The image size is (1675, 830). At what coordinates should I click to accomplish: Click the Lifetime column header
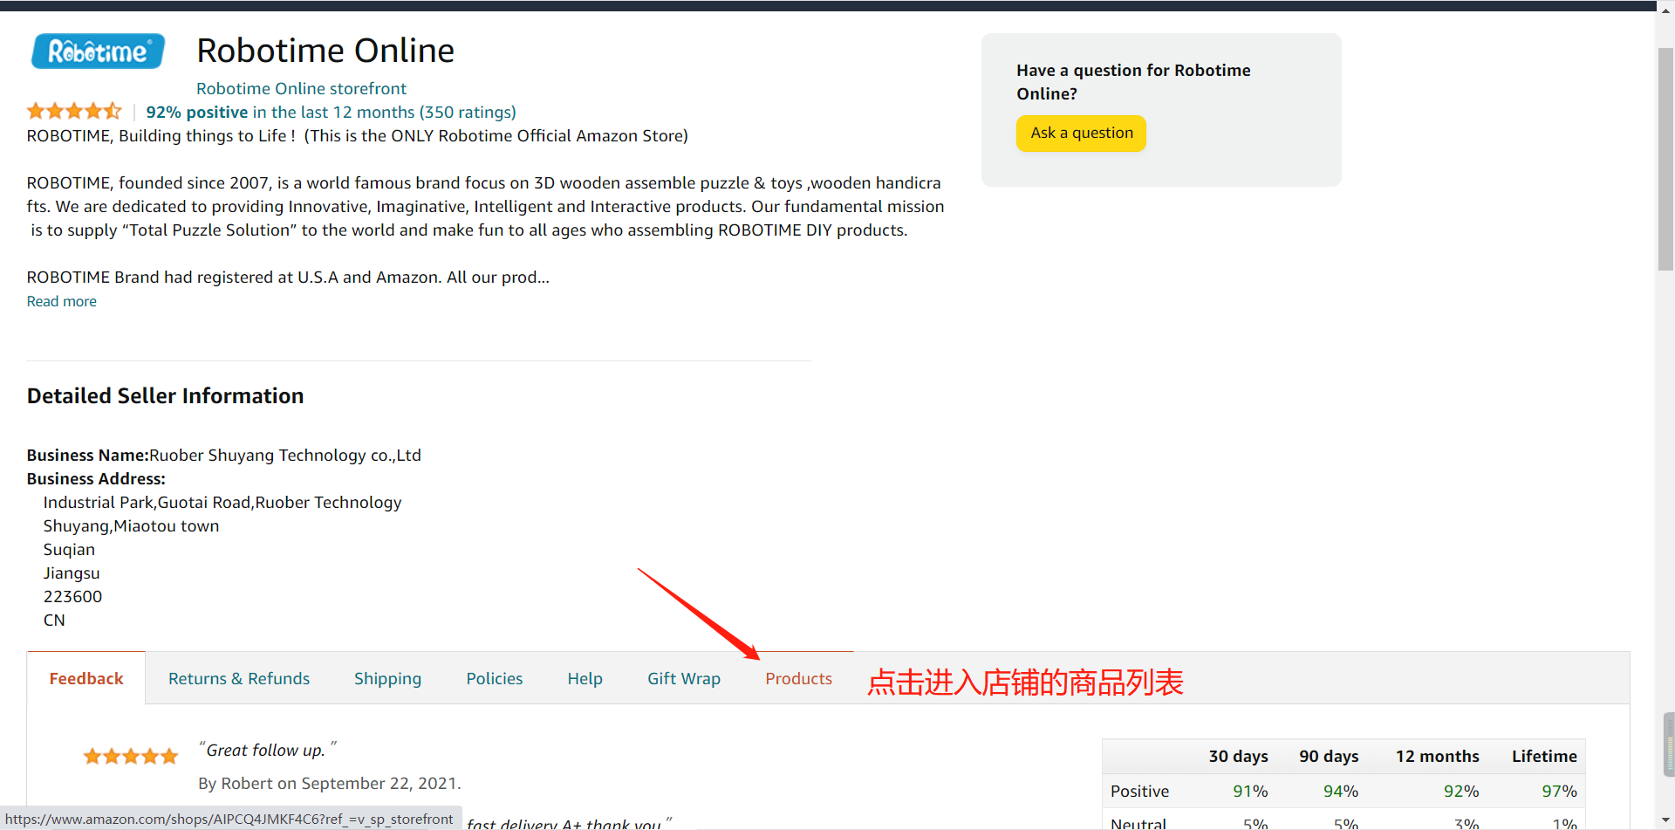pos(1544,756)
